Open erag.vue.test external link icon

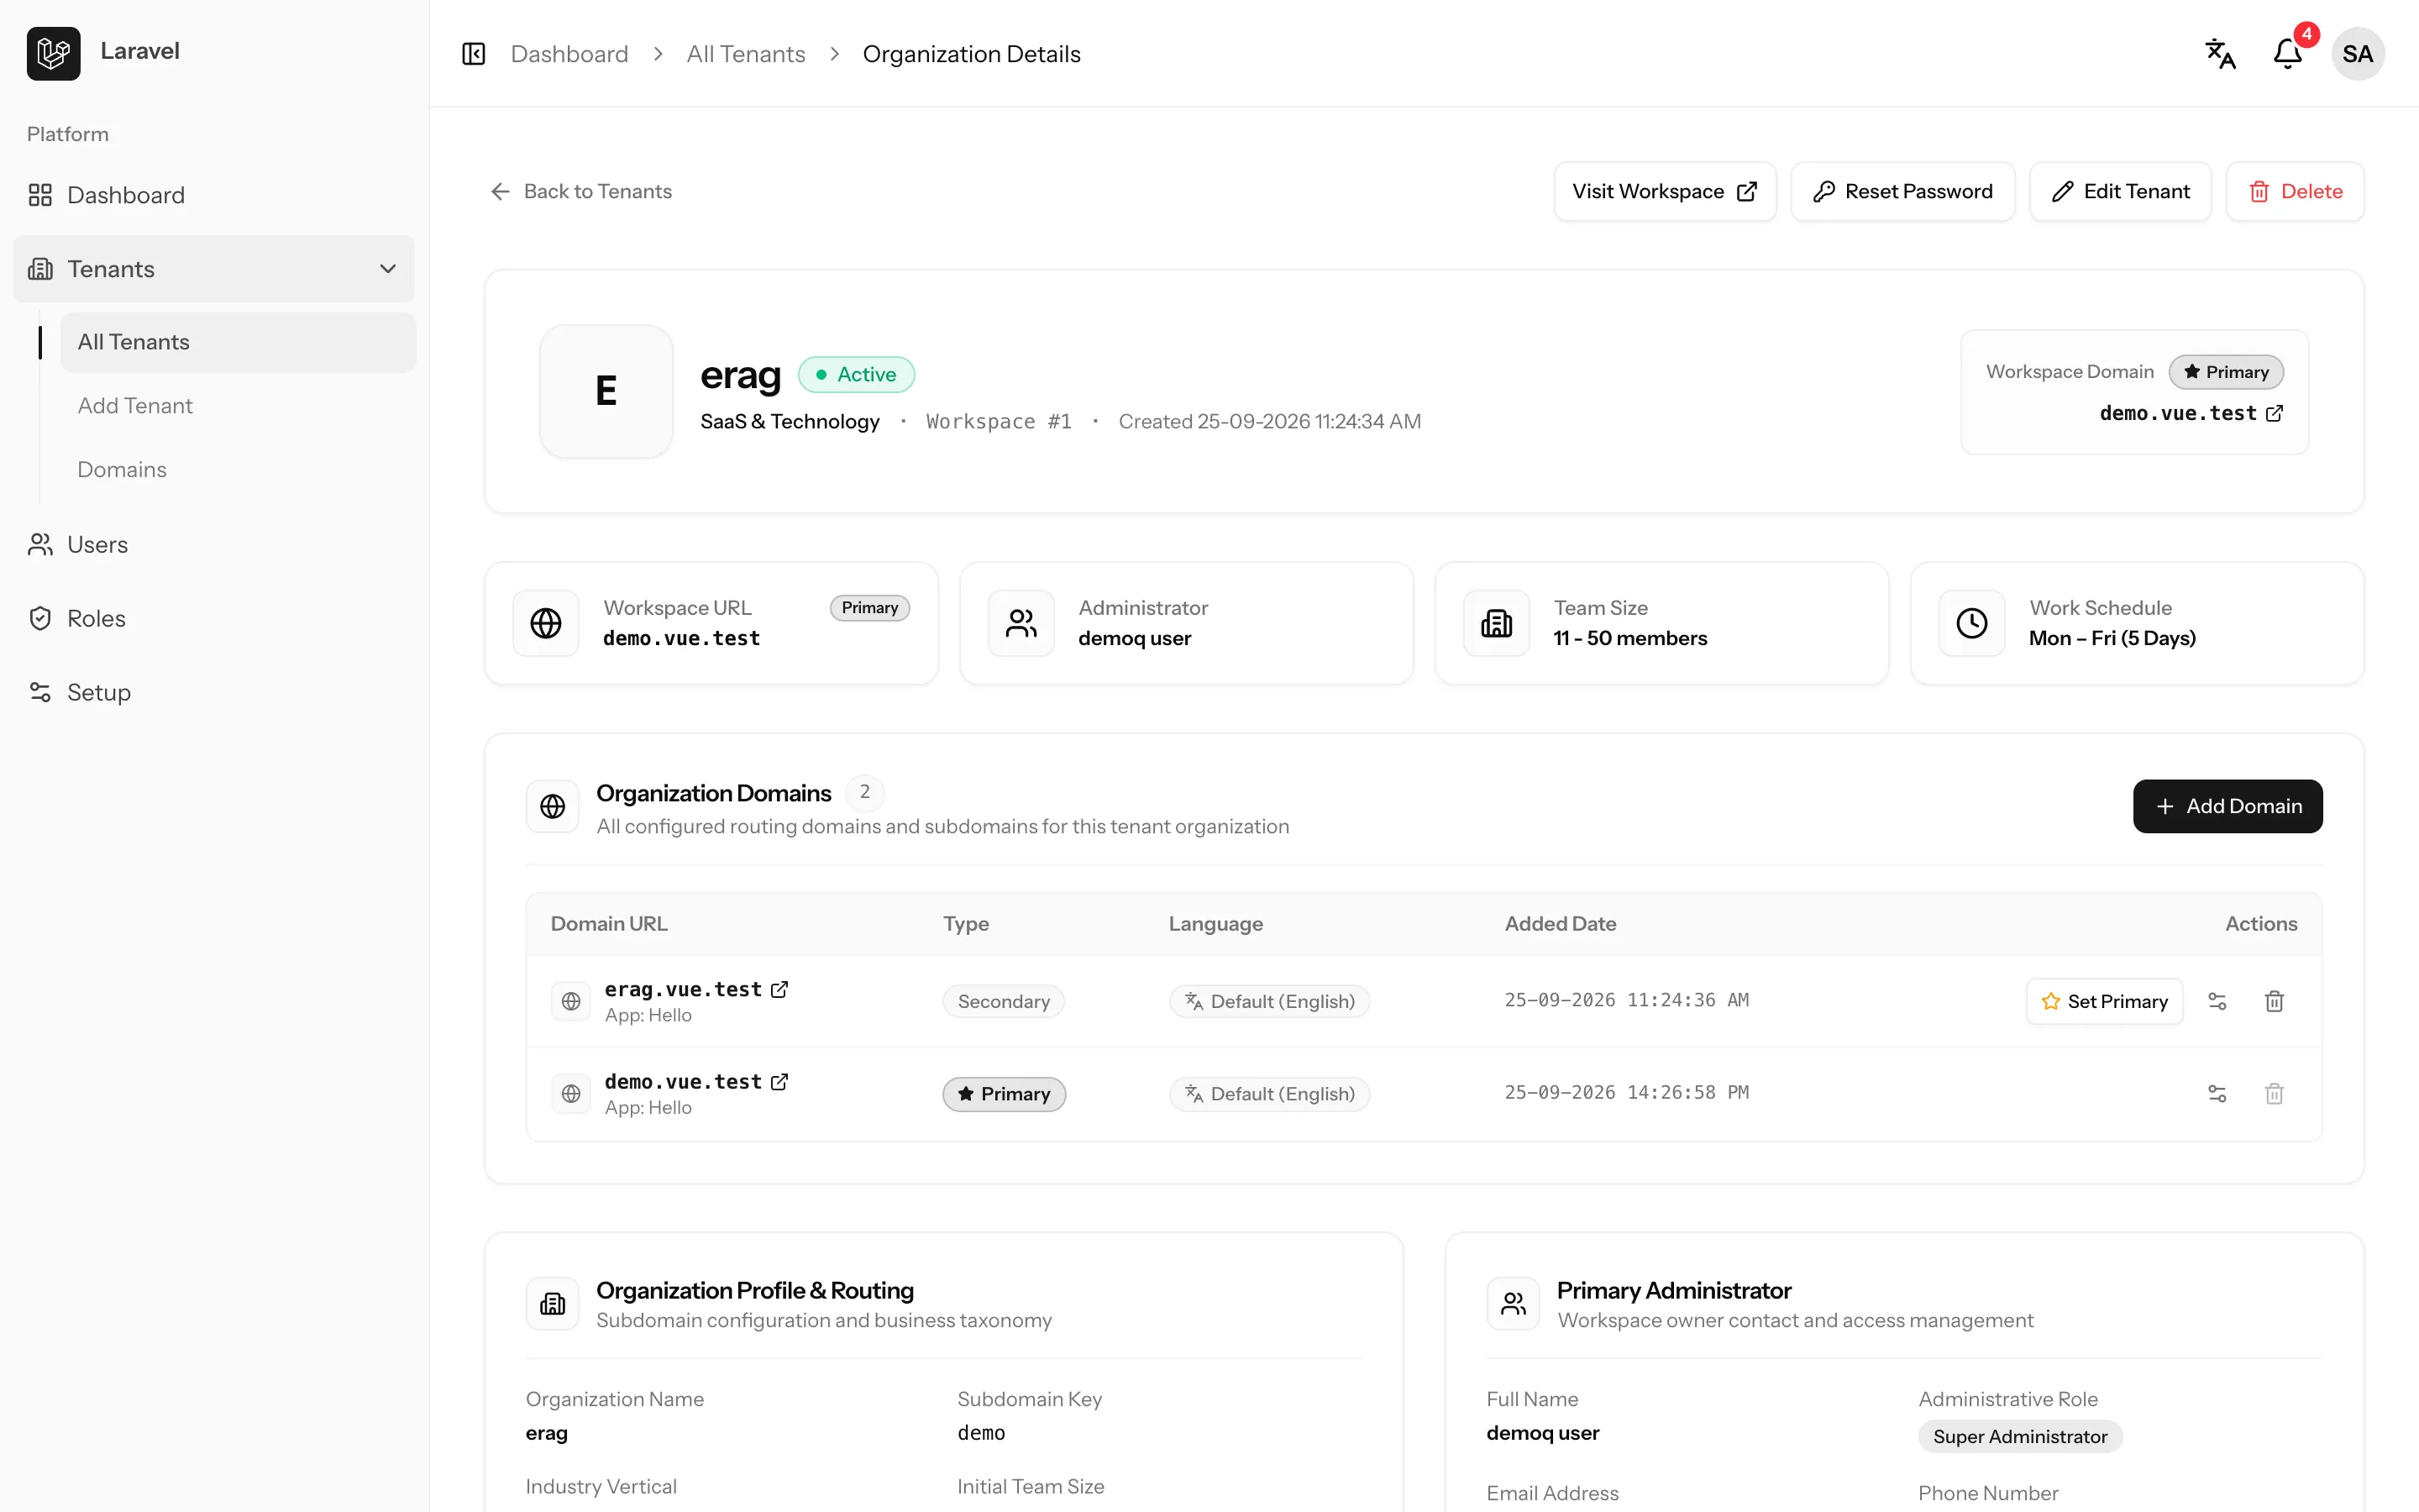click(779, 989)
